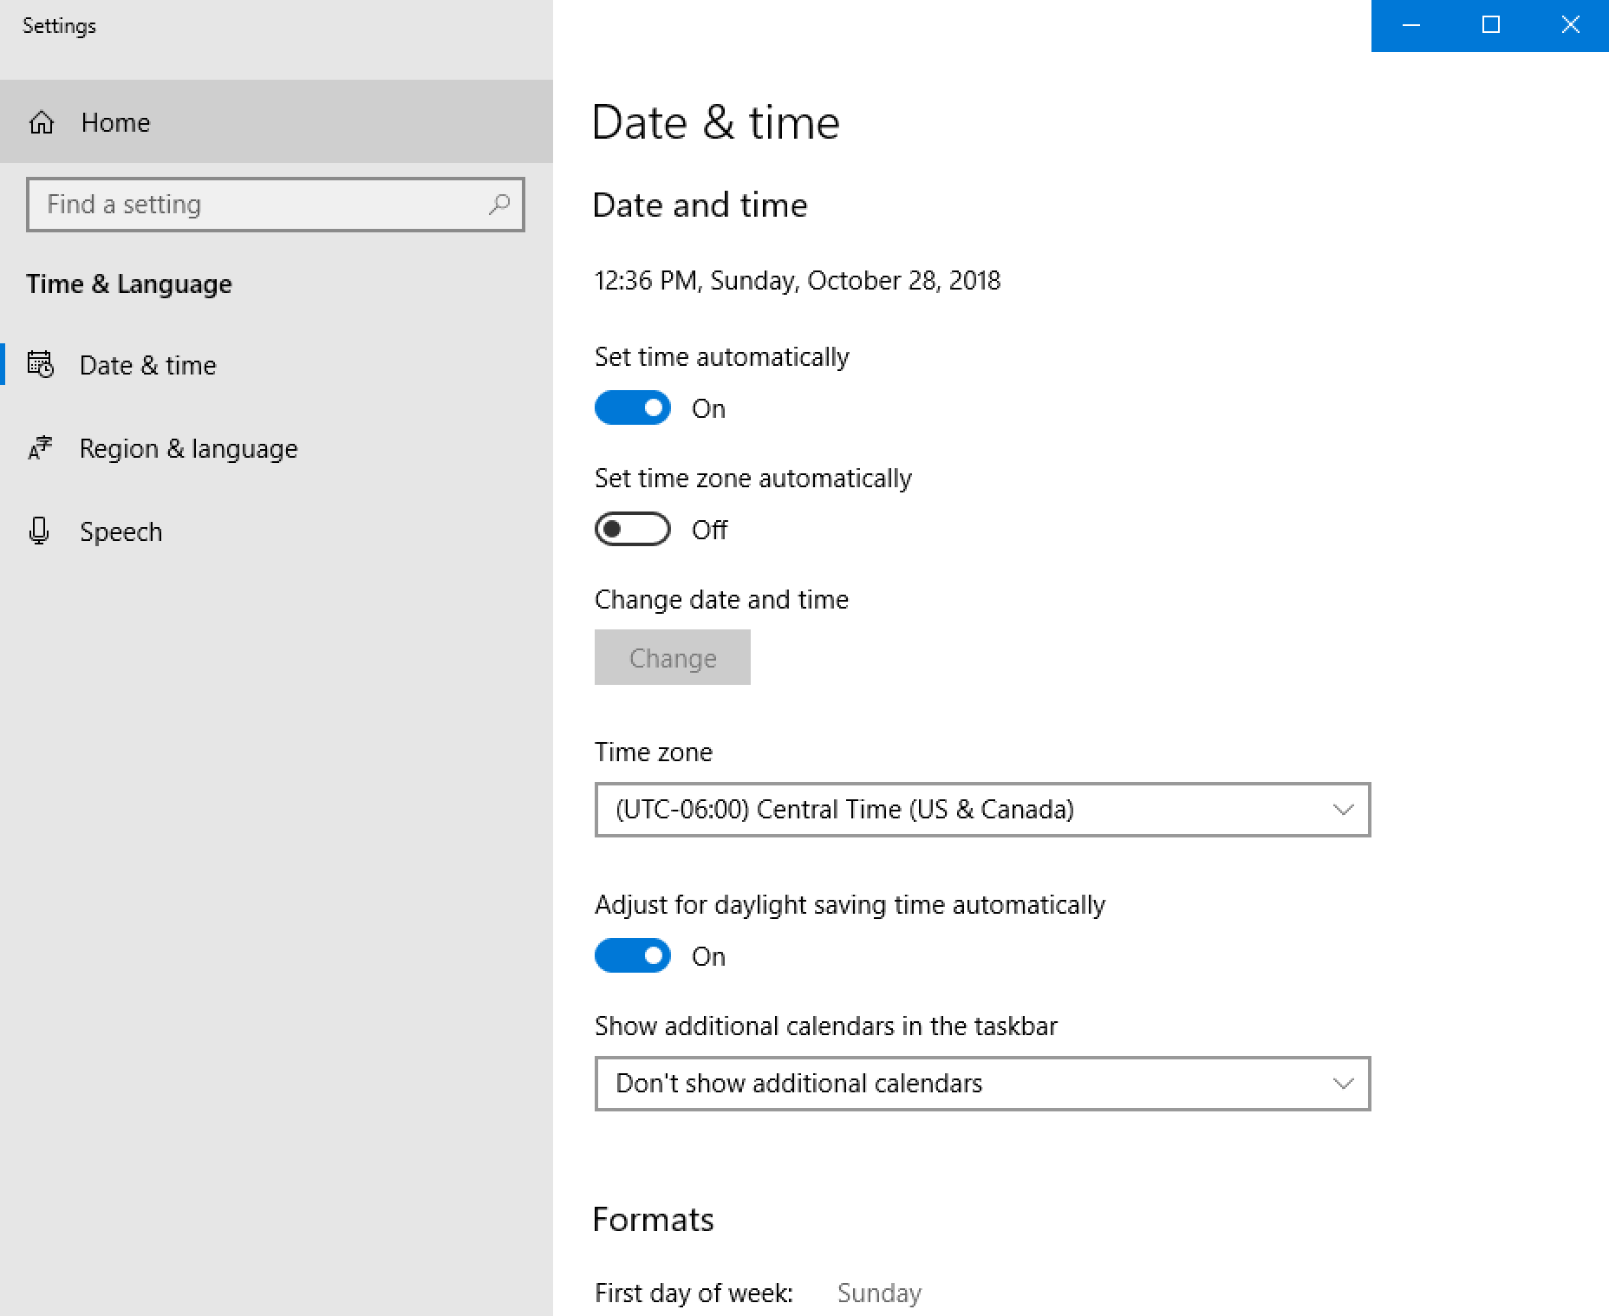Turn off Set time automatically
Image resolution: width=1609 pixels, height=1316 pixels.
633,408
